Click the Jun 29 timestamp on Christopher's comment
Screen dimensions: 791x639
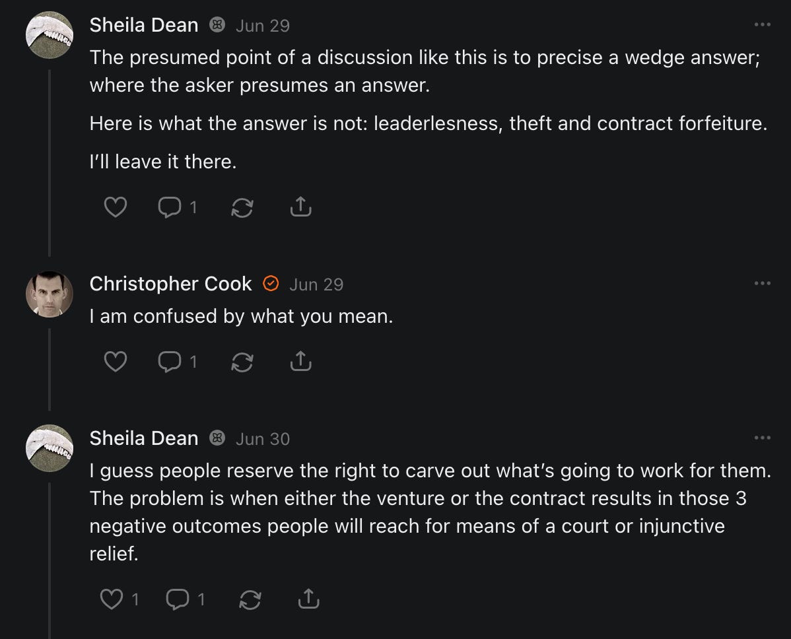click(316, 285)
